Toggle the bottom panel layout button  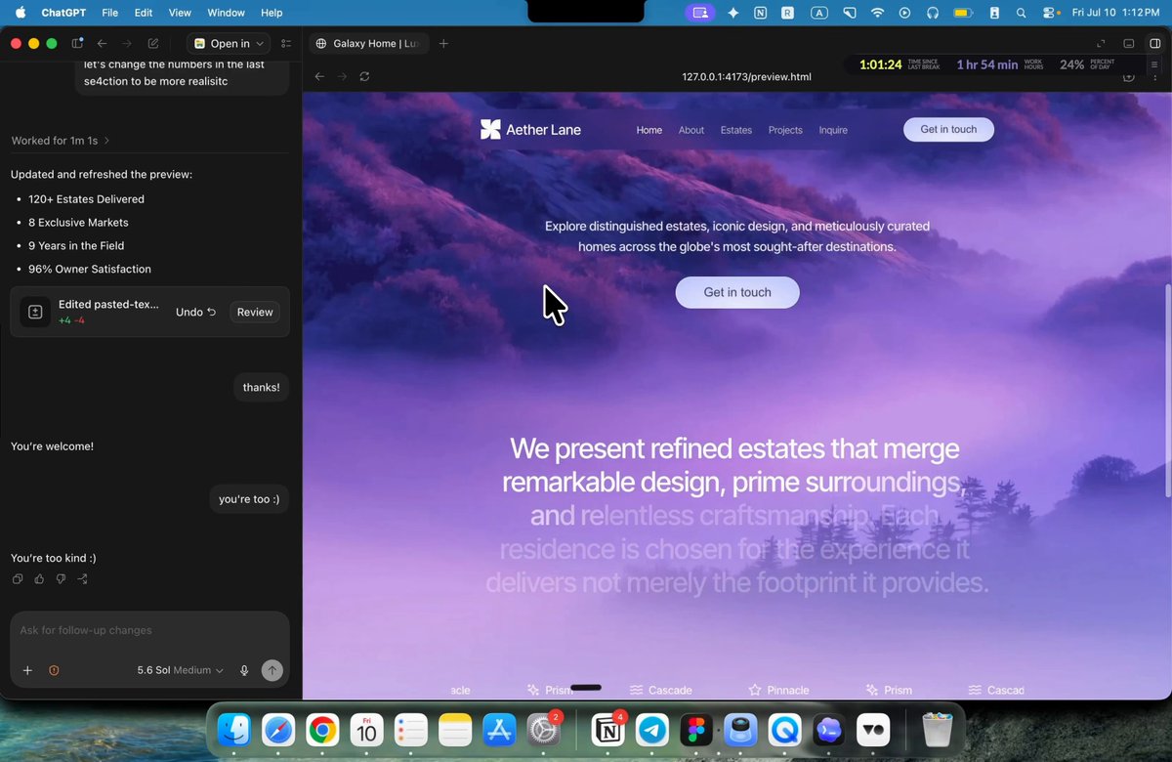click(x=1128, y=44)
